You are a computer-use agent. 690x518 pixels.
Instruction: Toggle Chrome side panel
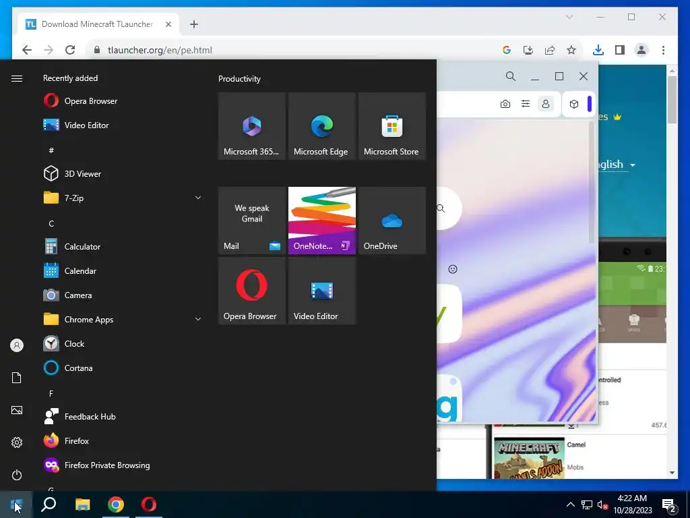pos(620,50)
